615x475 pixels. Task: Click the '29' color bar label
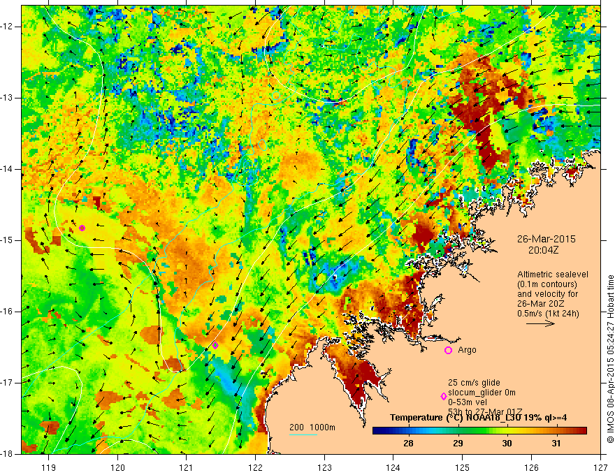(x=458, y=444)
